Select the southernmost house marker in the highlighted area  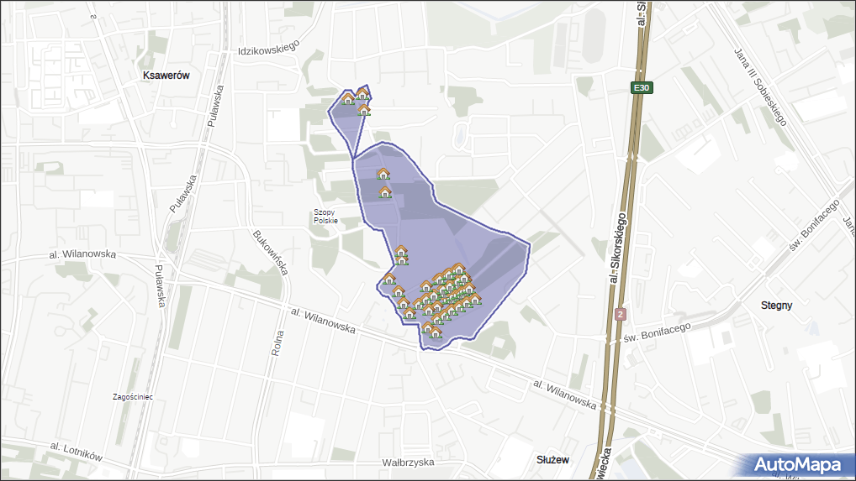click(435, 332)
